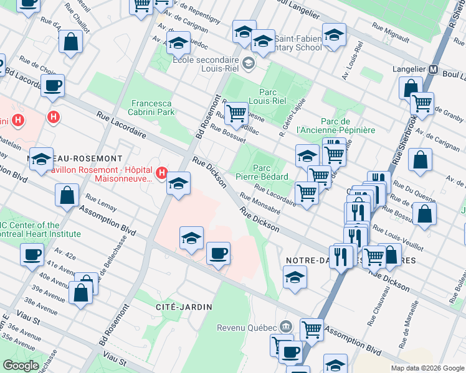Select the shopping bag marker near Av. de Carignan east
Image resolution: width=466 pixels, height=373 pixels.
click(x=421, y=159)
